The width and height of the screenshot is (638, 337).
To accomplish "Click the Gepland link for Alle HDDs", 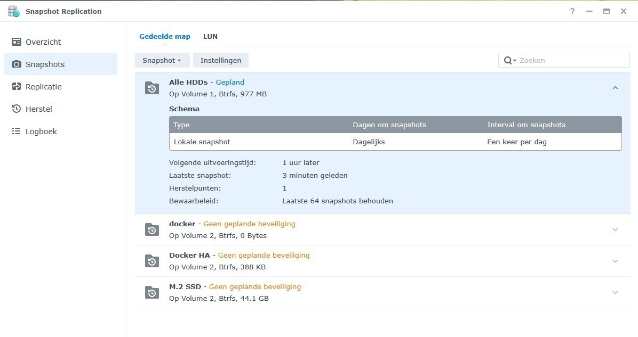I will point(230,82).
